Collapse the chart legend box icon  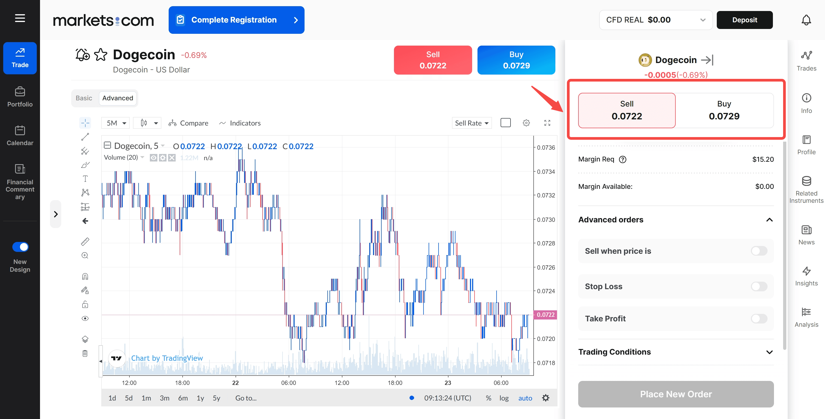[108, 146]
